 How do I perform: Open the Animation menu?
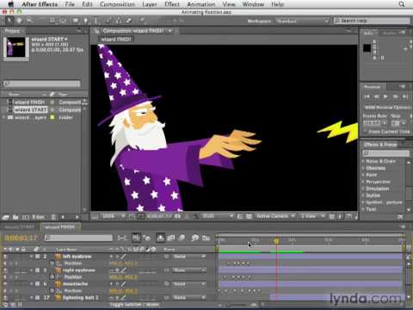point(201,4)
